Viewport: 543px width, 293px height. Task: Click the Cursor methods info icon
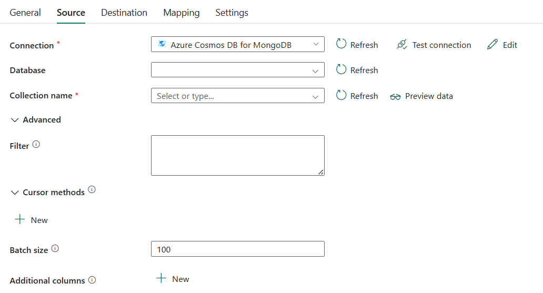tap(92, 189)
